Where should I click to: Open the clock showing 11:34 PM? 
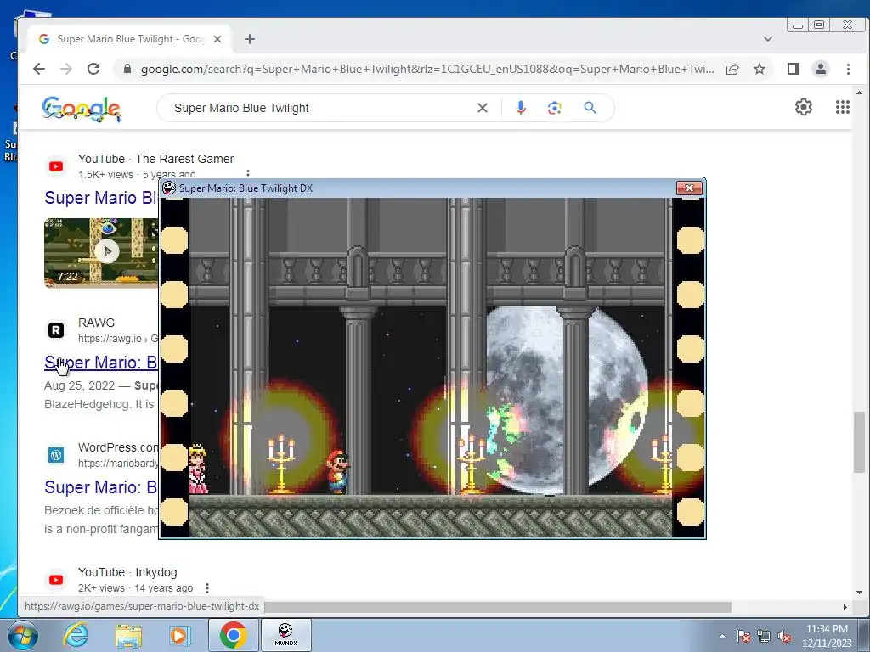tap(827, 636)
